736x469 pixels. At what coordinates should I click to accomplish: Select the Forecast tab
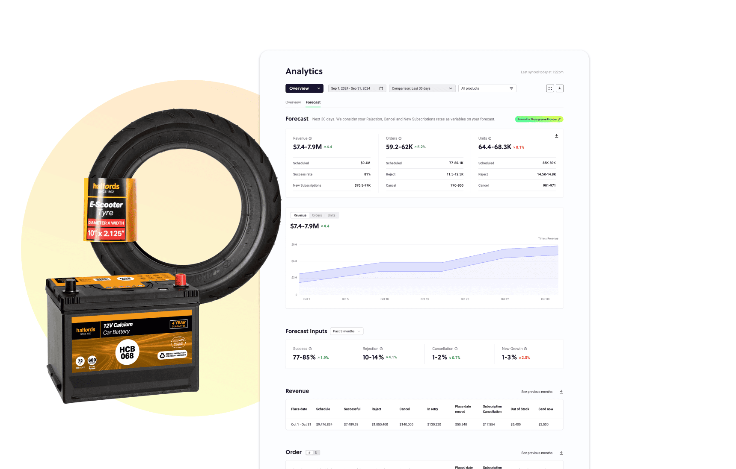coord(313,103)
